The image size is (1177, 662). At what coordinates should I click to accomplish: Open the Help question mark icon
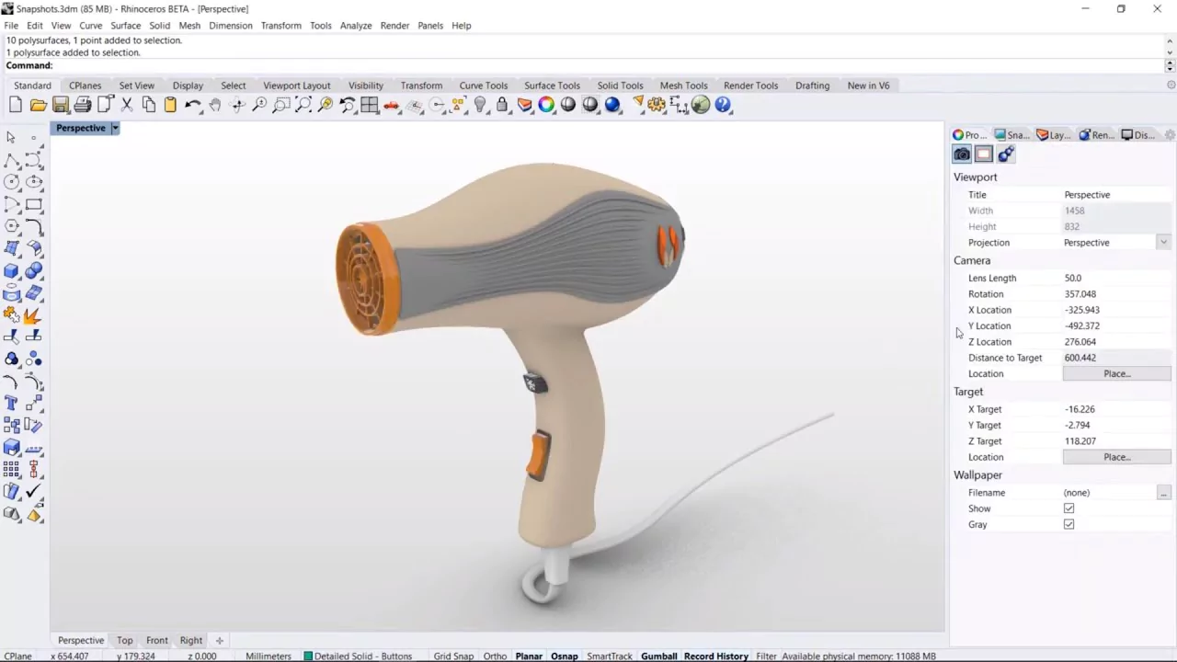click(x=724, y=105)
